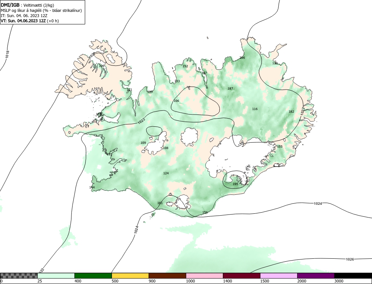Click the 'IT: Sun. 04. 06. 2023 12Z' line
372x284 pixels.
[x=24, y=16]
